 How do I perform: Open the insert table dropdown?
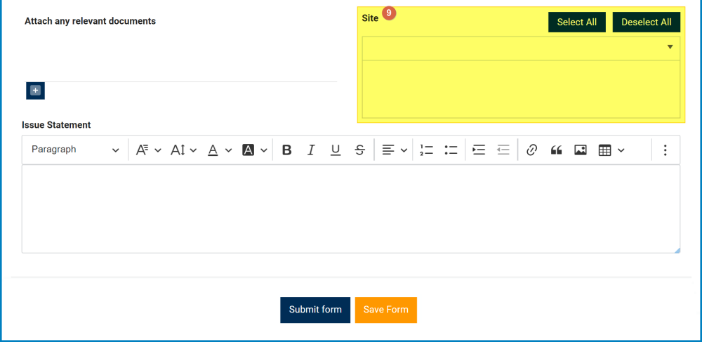coord(611,150)
